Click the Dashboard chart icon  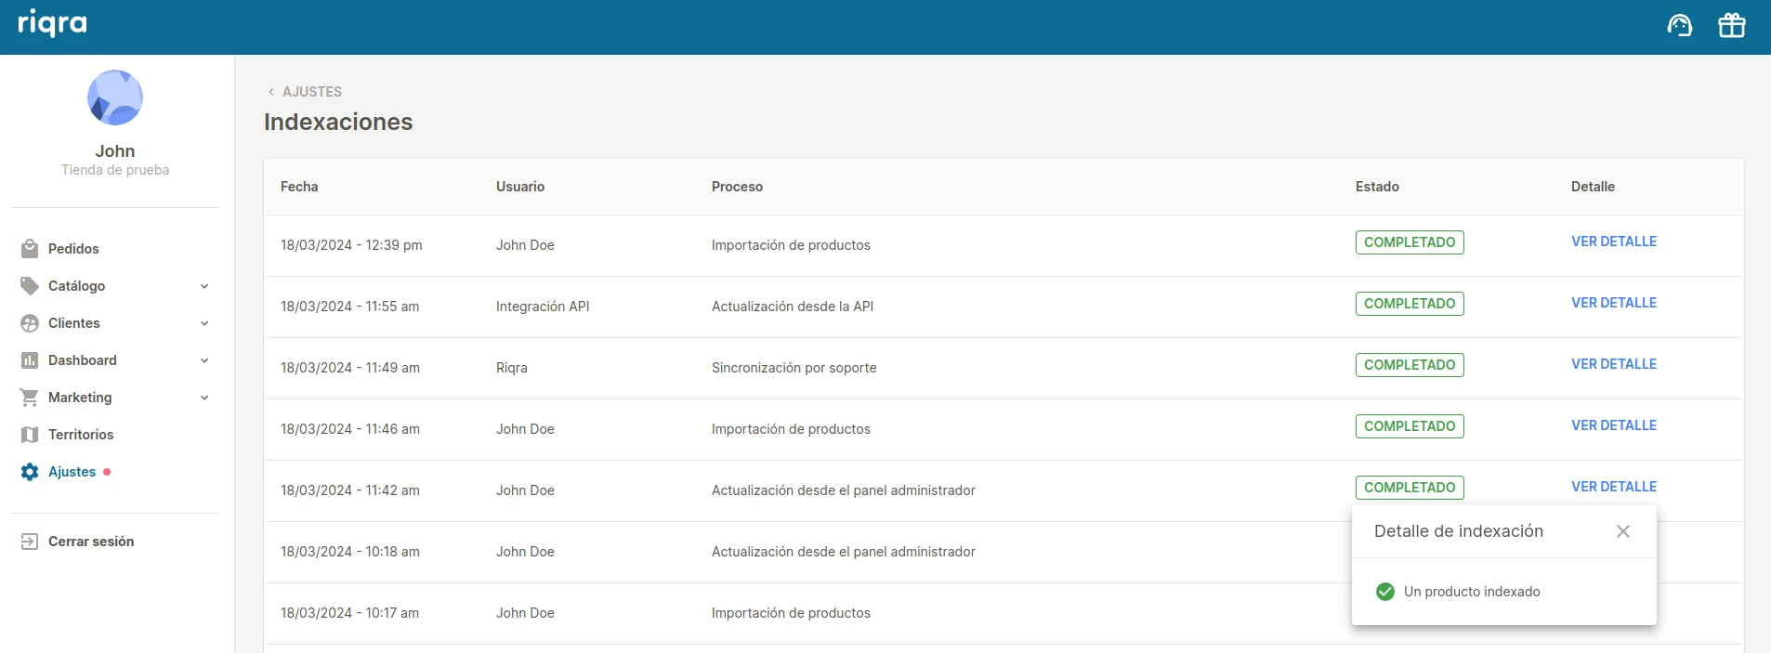(x=30, y=360)
